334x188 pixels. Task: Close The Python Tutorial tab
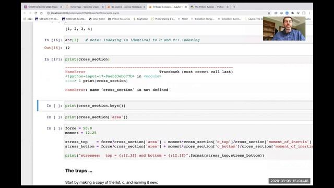click(228, 7)
